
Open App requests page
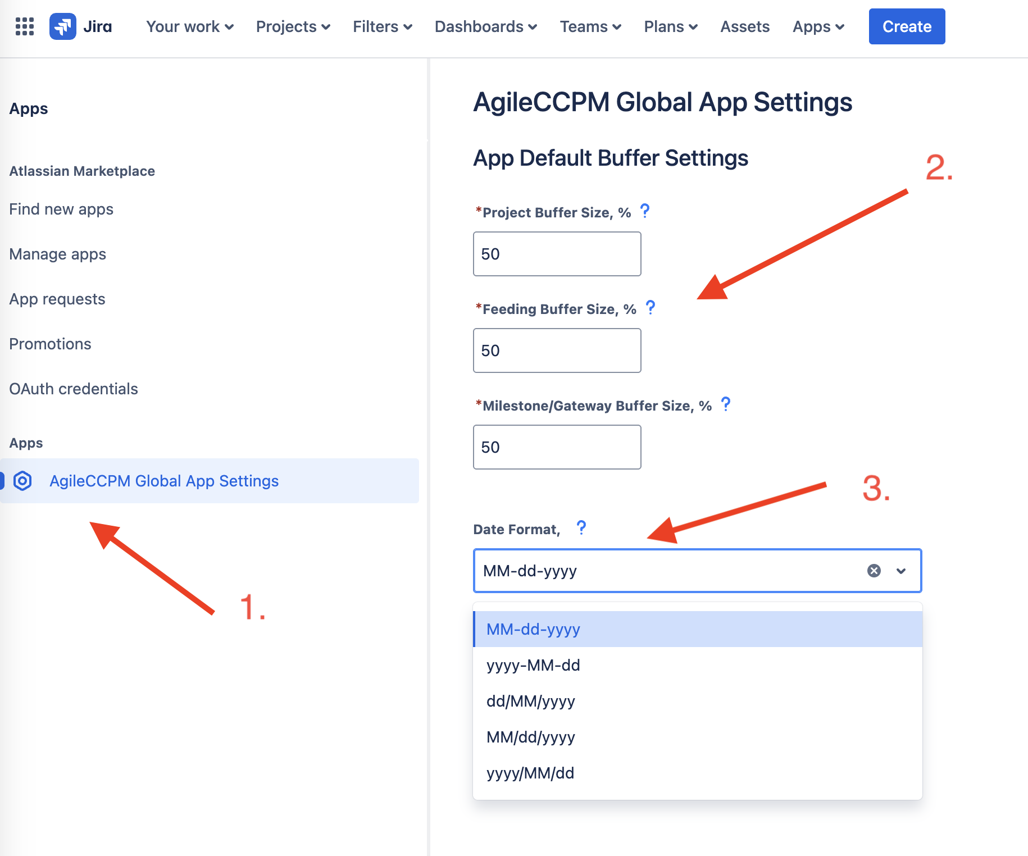tap(57, 299)
